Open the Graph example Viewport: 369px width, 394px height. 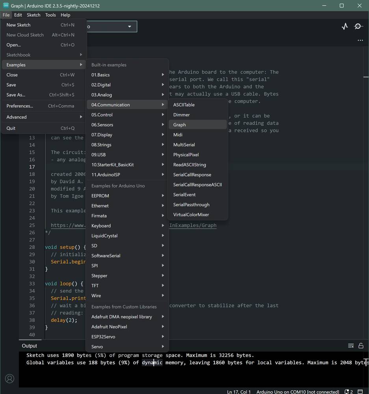pyautogui.click(x=198, y=125)
